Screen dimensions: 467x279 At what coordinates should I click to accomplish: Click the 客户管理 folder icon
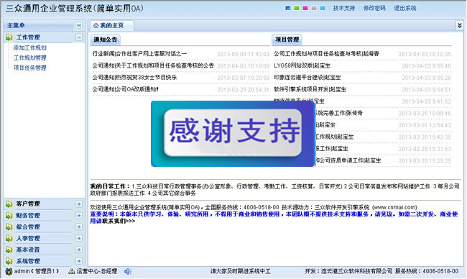point(9,204)
